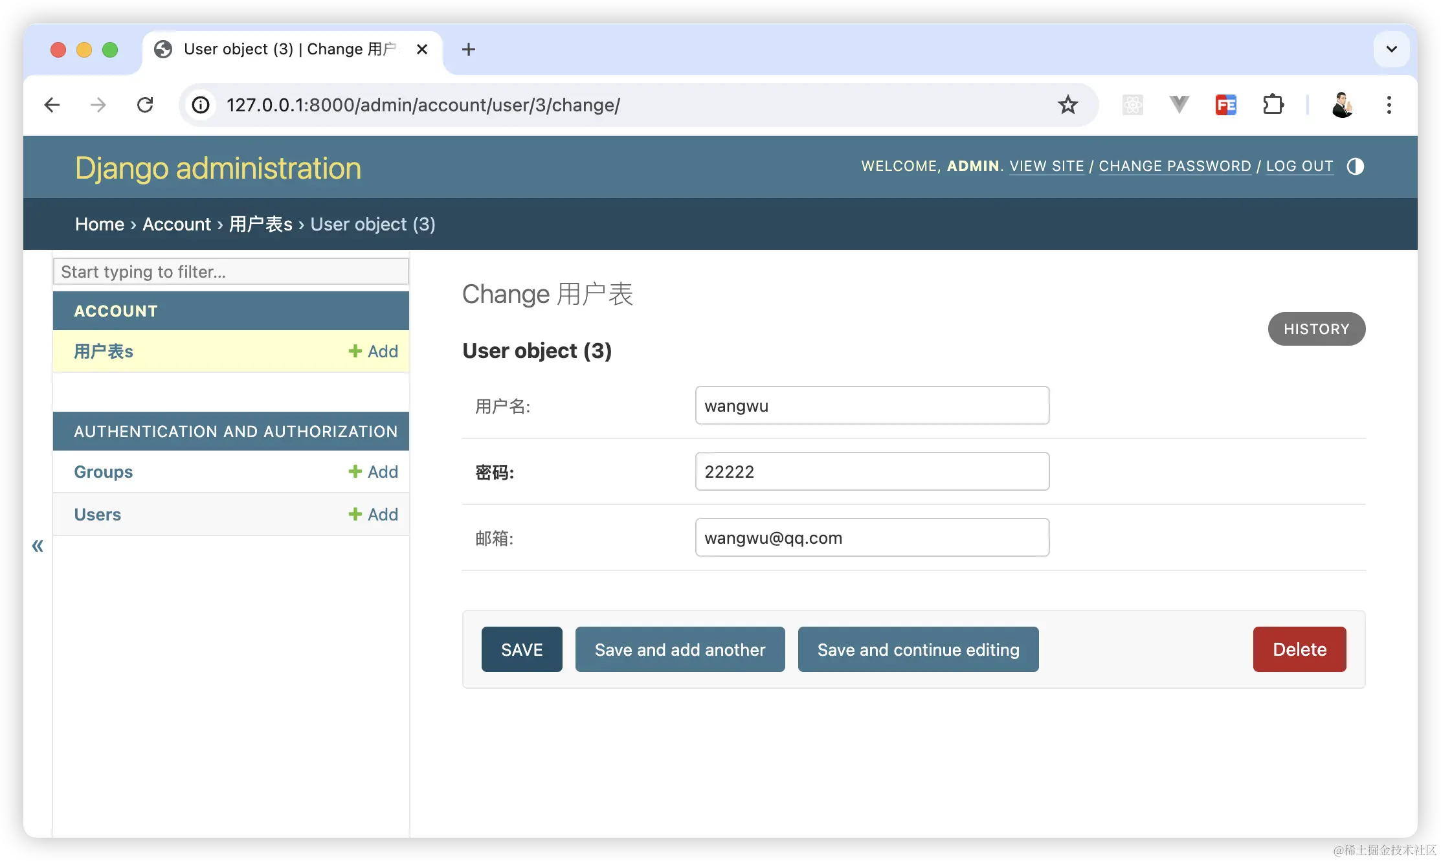This screenshot has height=861, width=1441.
Task: Go back to previous page
Action: click(x=52, y=105)
